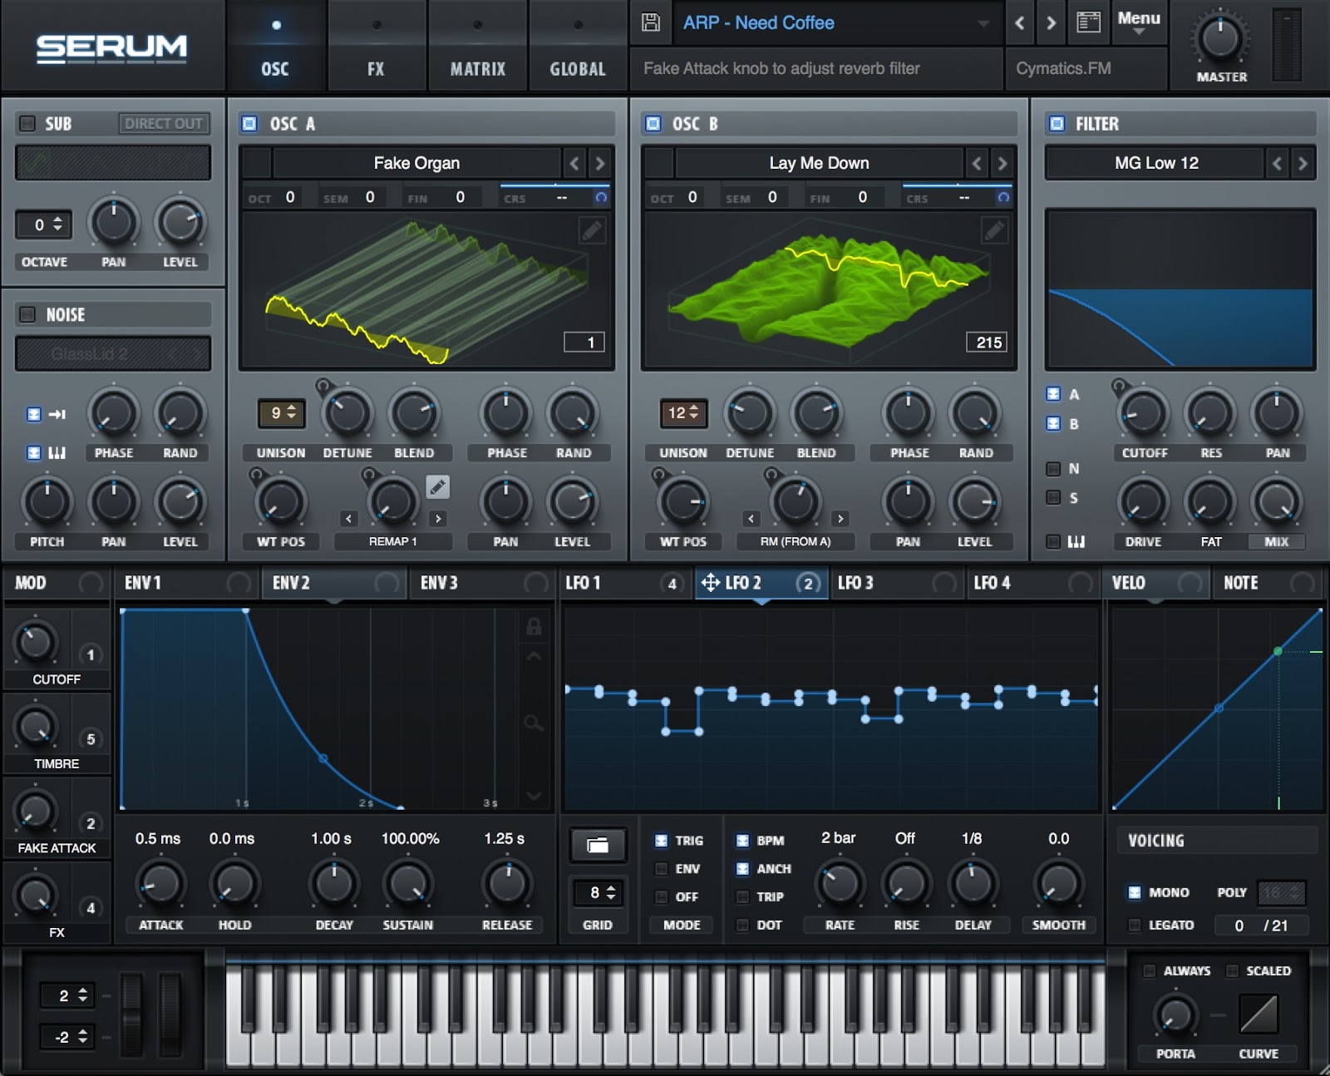Open the OSC B wavetable editor pencil icon
This screenshot has height=1076, width=1330.
tap(994, 231)
